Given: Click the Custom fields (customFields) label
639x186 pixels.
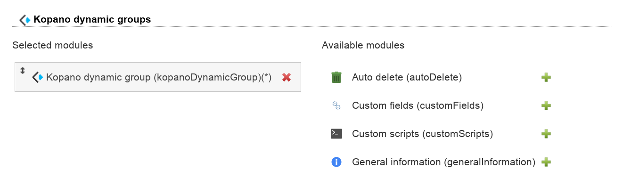Looking at the screenshot, I should point(418,105).
